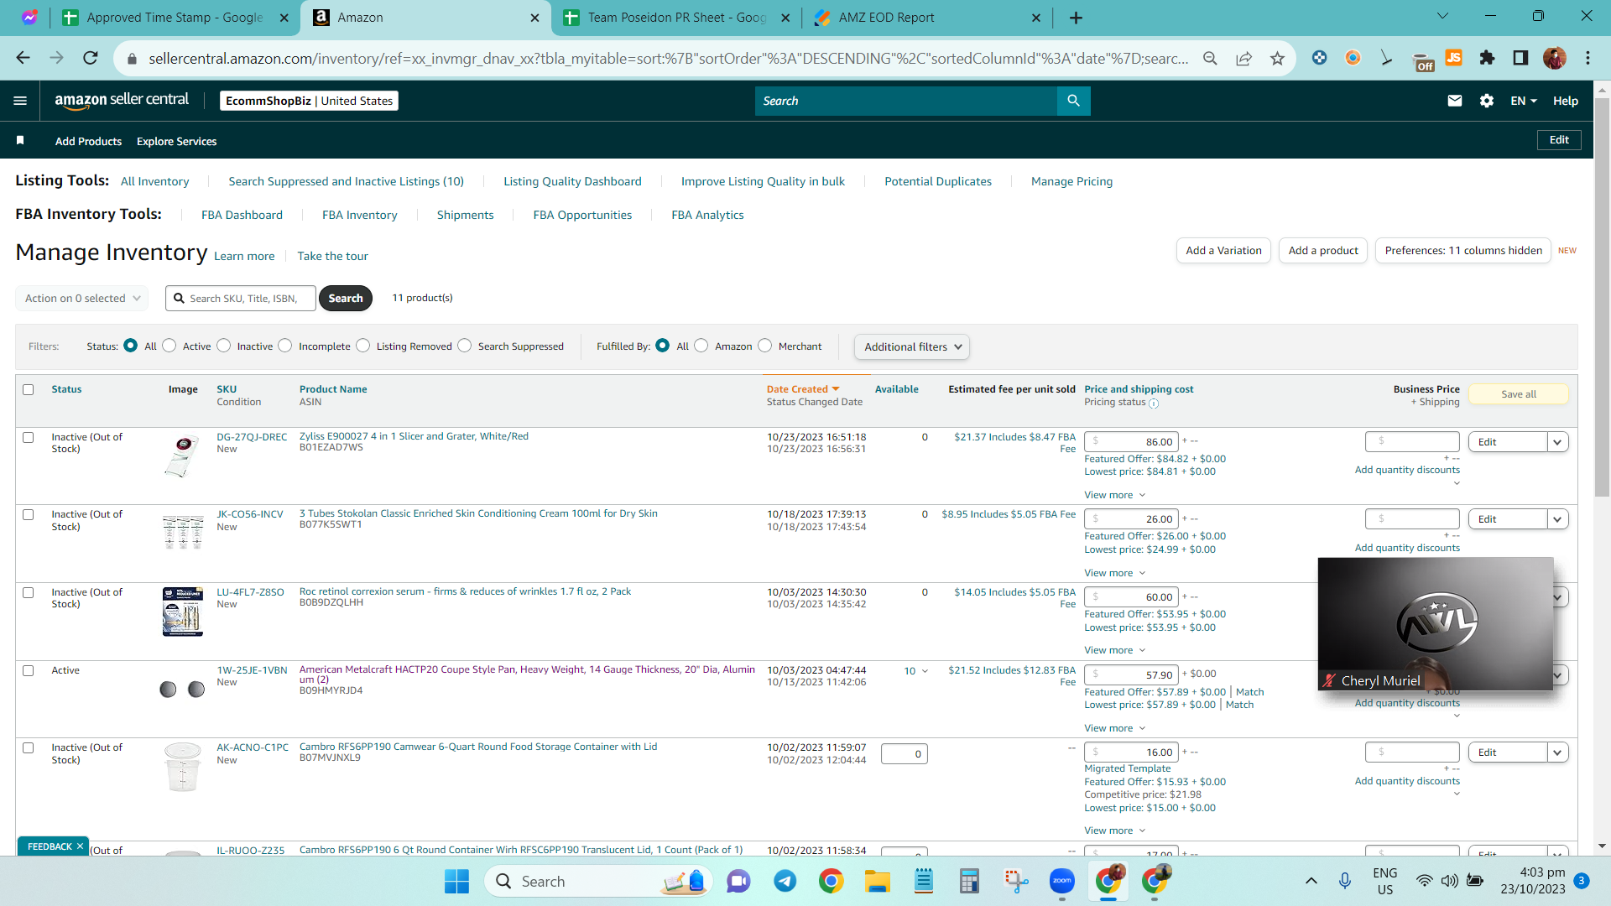
Task: Go back with the browser back arrow
Action: [x=23, y=58]
